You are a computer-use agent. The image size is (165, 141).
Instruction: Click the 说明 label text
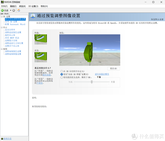34,98
